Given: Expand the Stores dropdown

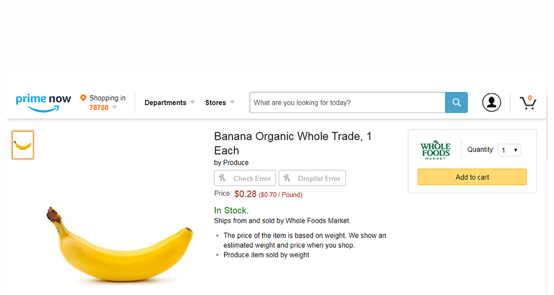Looking at the screenshot, I should coord(219,102).
